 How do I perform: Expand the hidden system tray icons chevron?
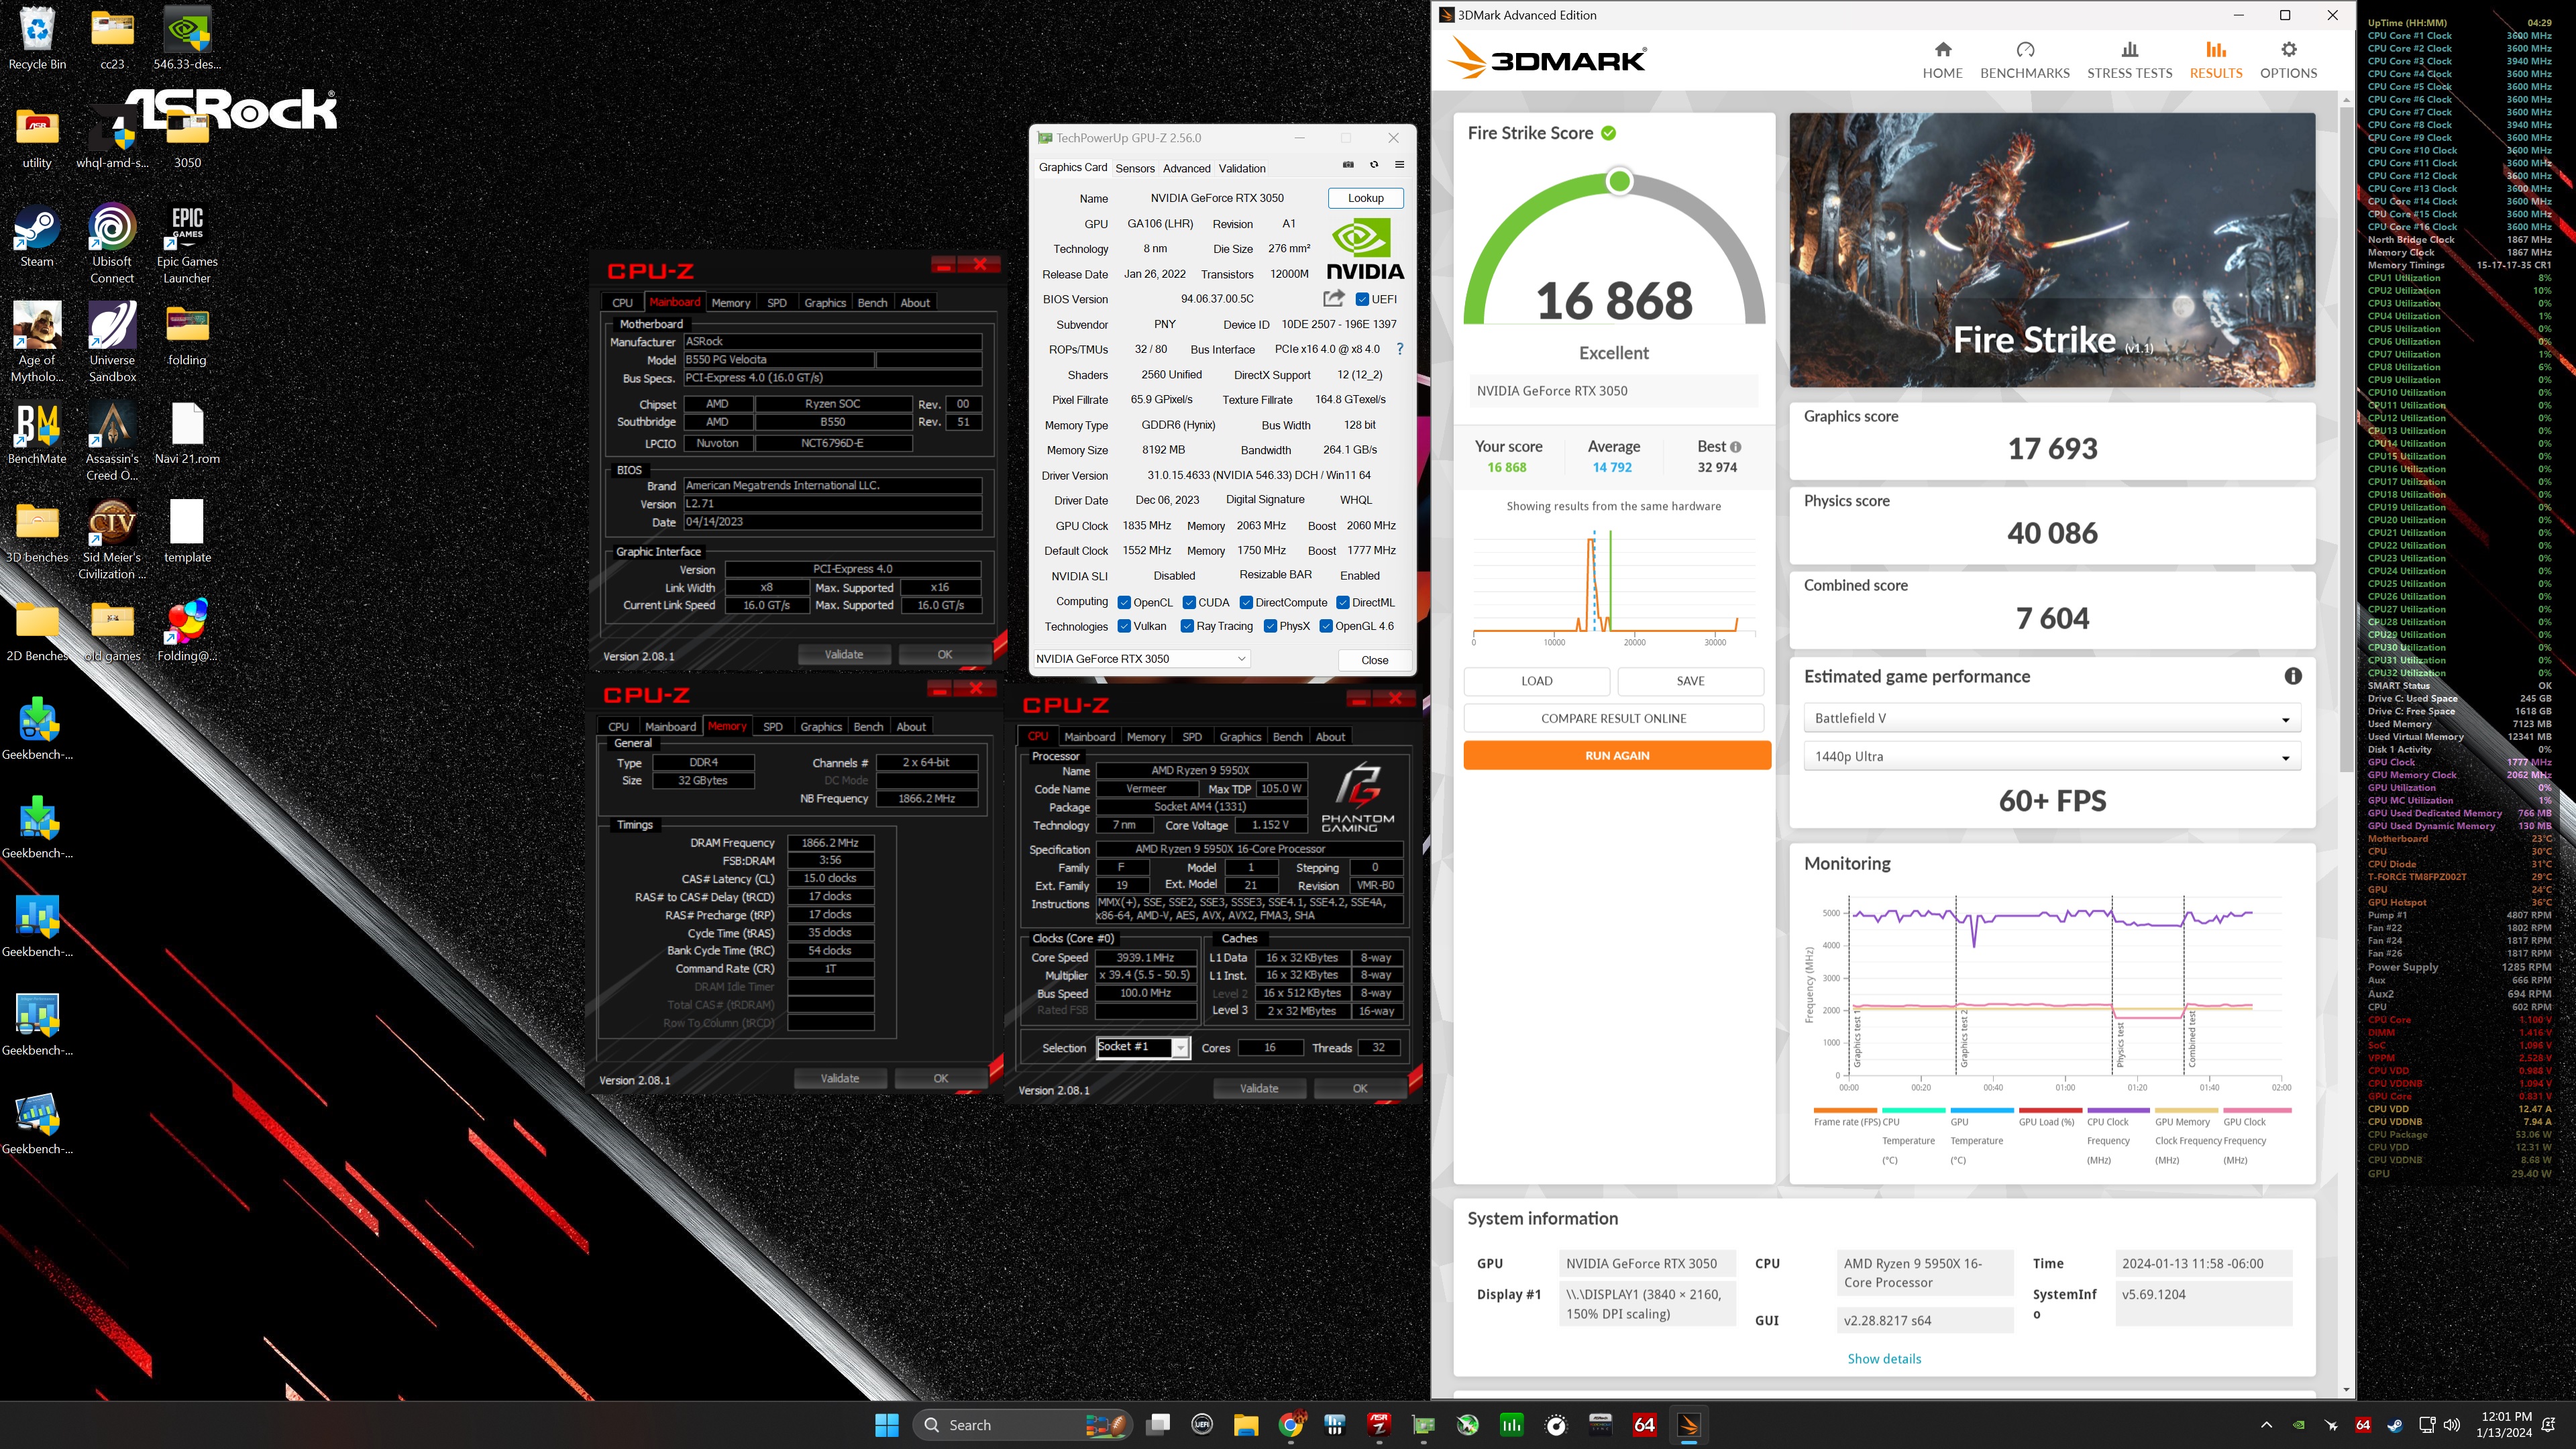(2266, 1425)
